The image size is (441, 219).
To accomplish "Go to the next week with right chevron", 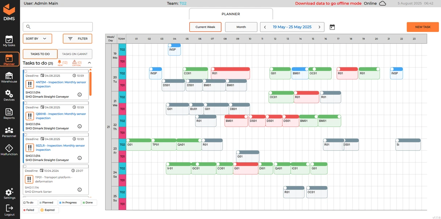I will [x=319, y=27].
